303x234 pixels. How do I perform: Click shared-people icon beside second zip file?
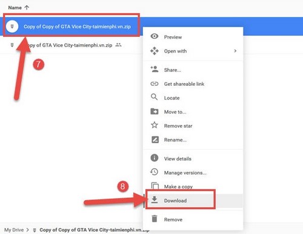118,45
